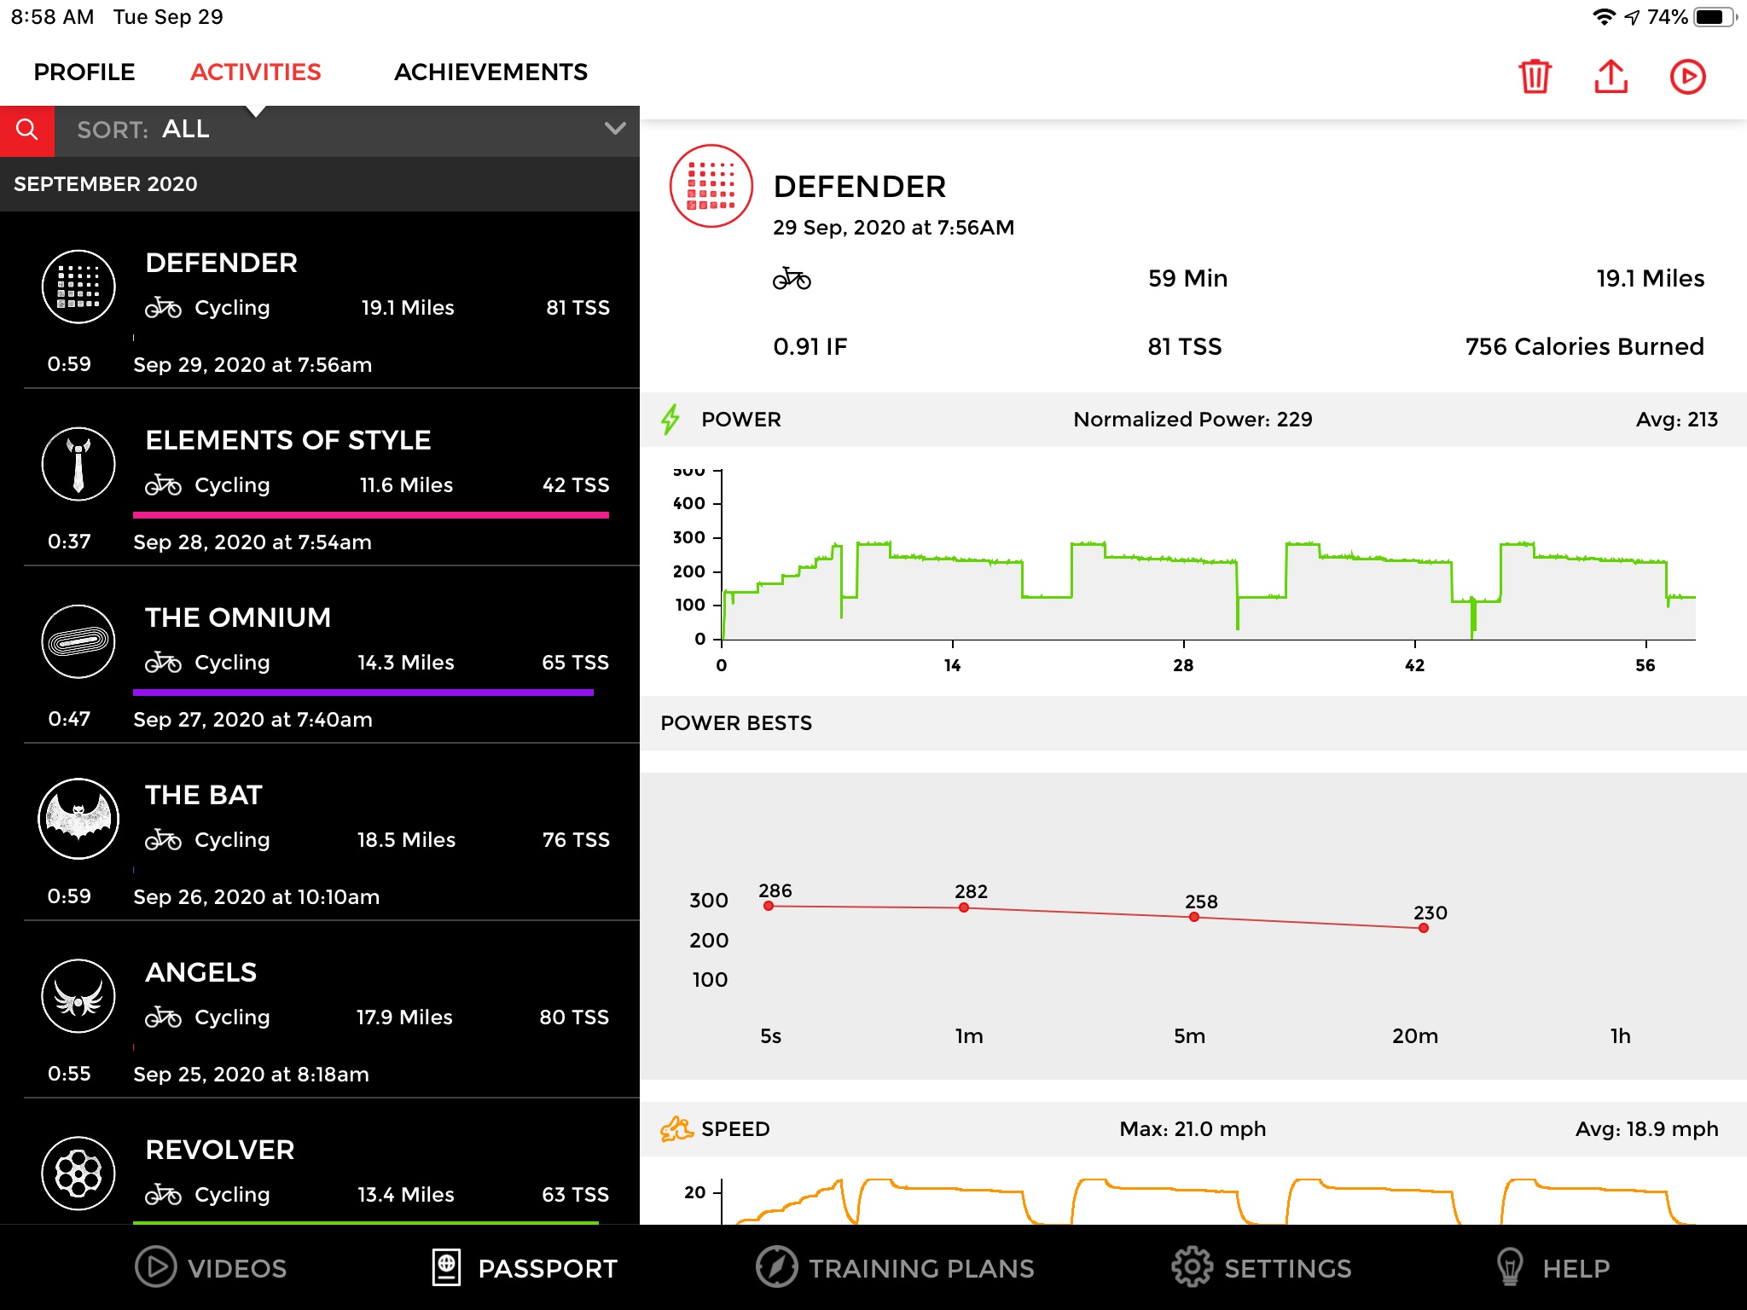Tap The Bat workout icon

click(78, 819)
